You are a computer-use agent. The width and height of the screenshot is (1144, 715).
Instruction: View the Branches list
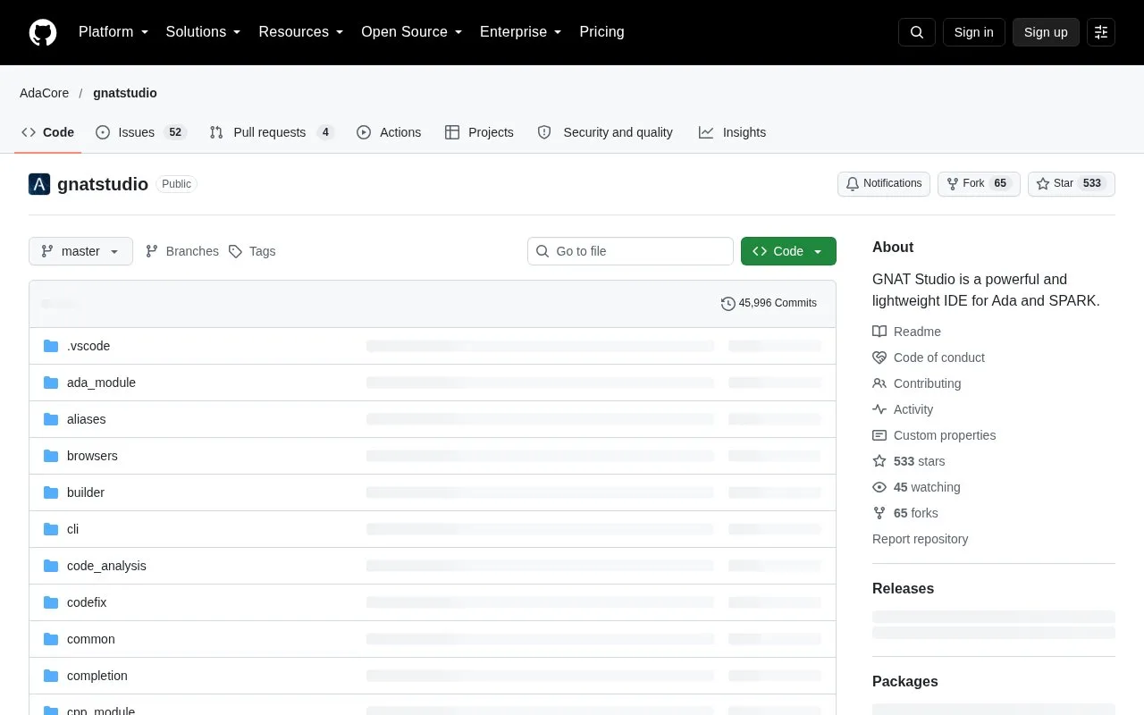point(181,251)
